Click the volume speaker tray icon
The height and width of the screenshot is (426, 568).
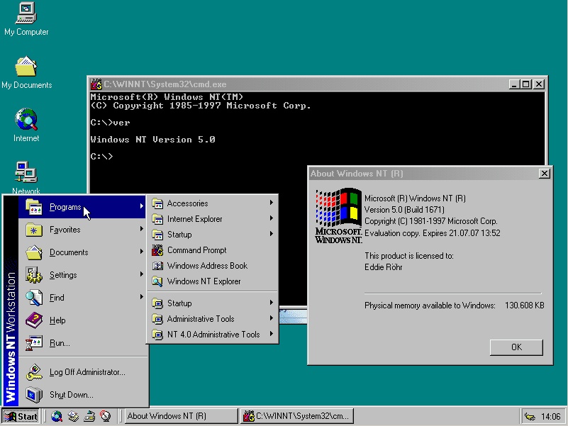(x=530, y=416)
